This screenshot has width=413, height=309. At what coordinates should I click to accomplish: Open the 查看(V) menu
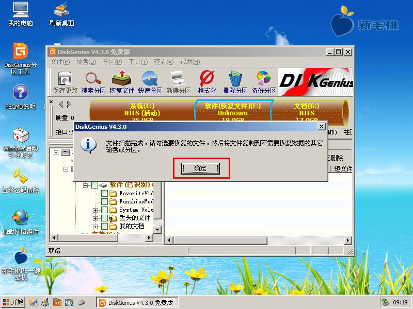[164, 62]
